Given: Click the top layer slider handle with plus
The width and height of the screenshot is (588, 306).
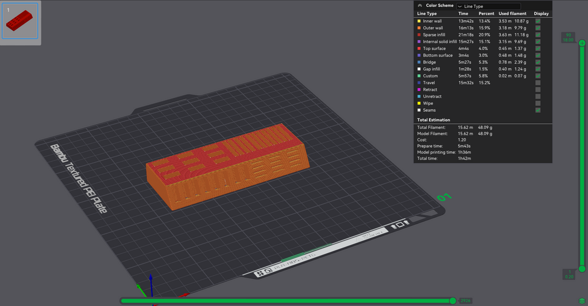Looking at the screenshot, I should click(582, 43).
